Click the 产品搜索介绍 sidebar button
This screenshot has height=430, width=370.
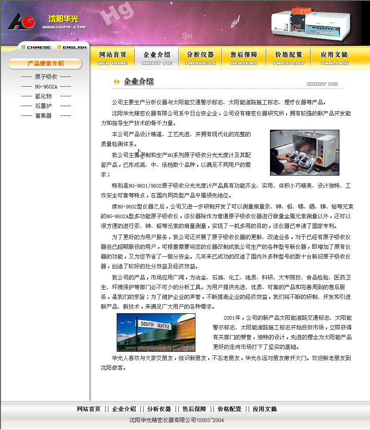pyautogui.click(x=45, y=63)
